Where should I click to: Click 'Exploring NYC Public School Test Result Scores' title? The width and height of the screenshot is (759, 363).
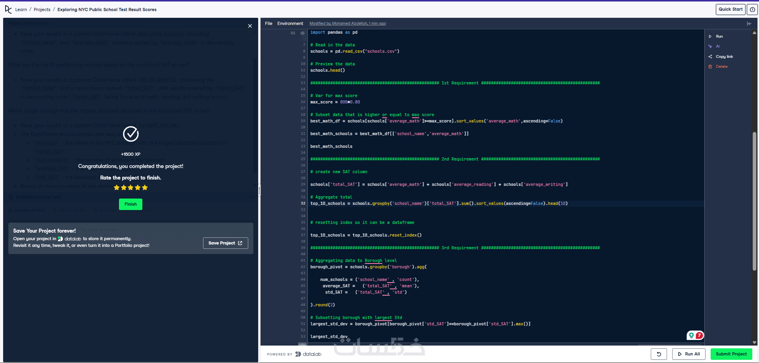[x=107, y=10]
